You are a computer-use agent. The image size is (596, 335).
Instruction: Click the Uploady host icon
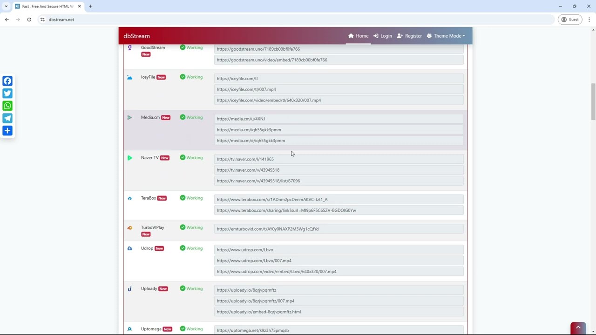click(x=129, y=289)
